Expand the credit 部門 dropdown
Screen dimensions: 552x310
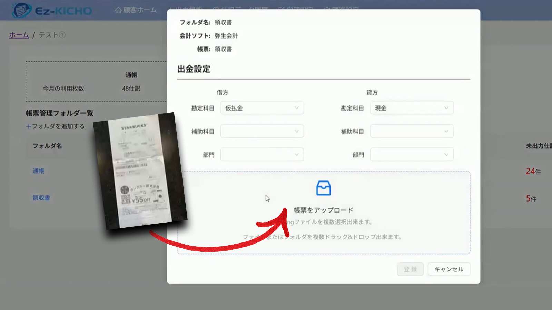(x=411, y=155)
